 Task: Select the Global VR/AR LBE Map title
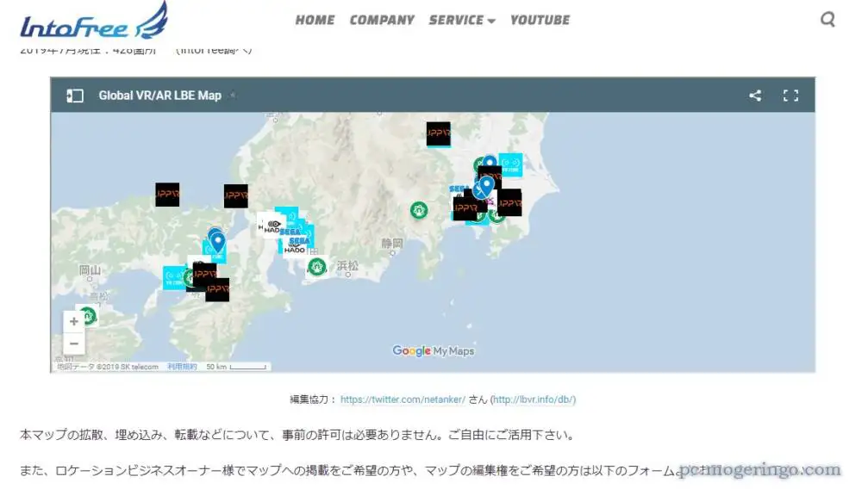point(160,96)
